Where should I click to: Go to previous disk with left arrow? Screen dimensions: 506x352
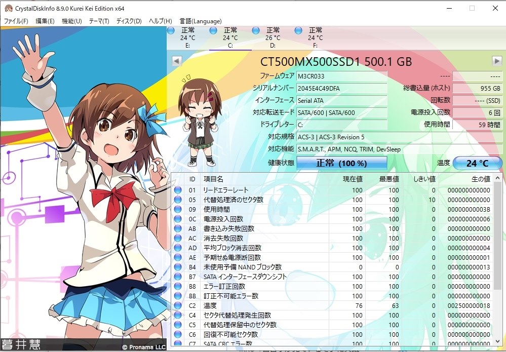[177, 61]
